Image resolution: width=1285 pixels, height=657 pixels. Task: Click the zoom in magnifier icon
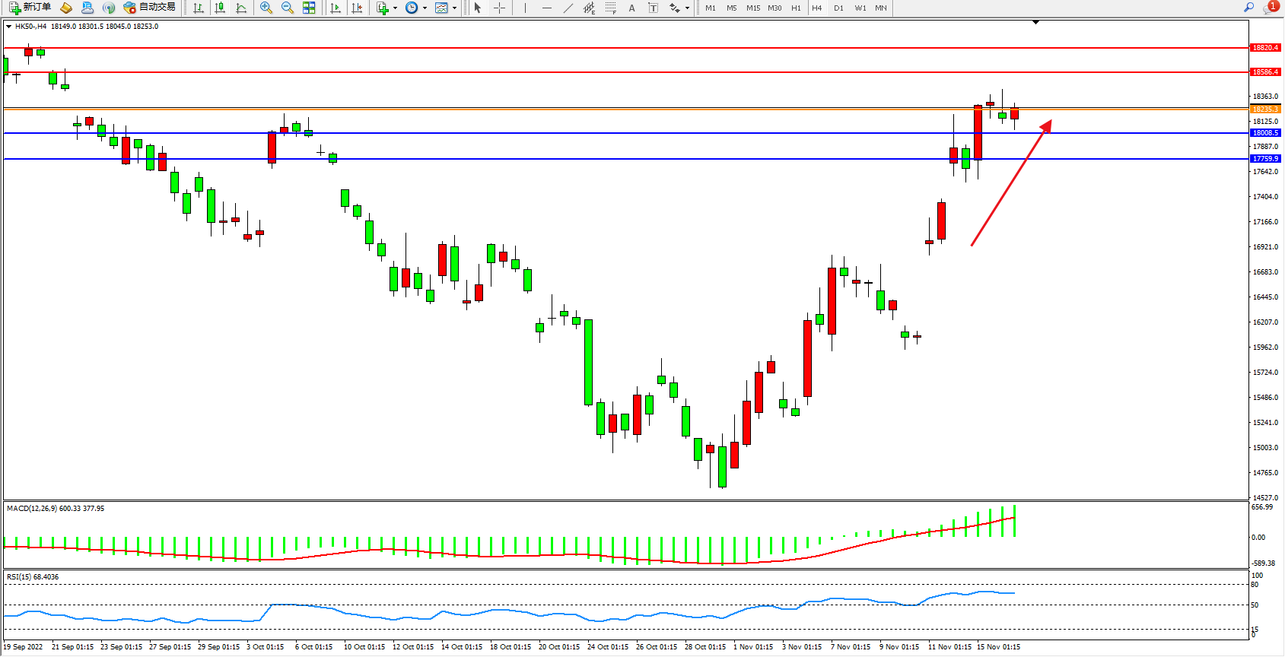coord(266,8)
